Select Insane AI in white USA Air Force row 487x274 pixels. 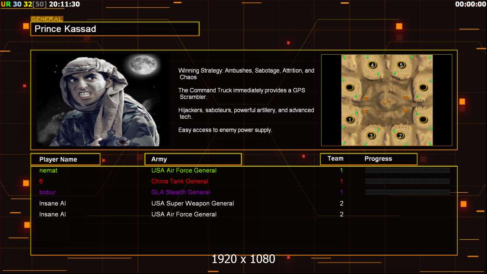(x=53, y=214)
